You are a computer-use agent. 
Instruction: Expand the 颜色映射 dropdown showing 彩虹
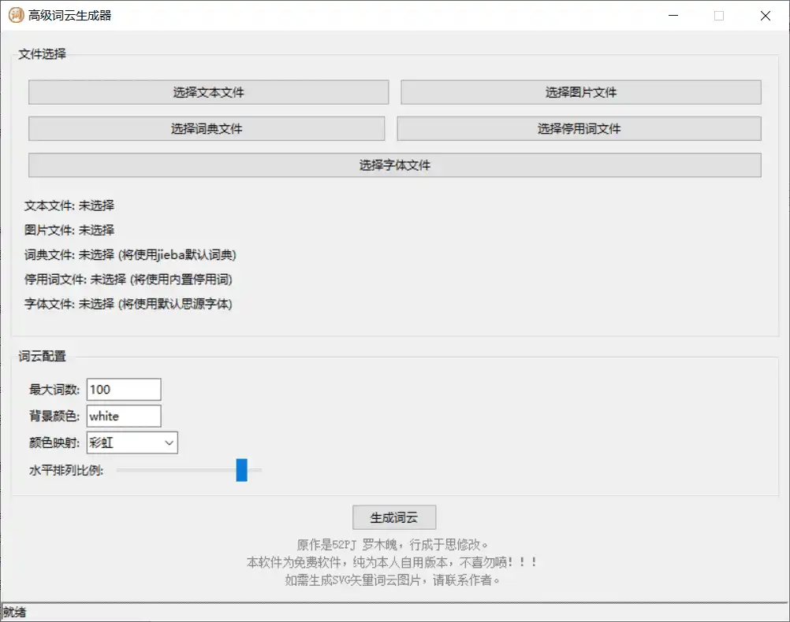point(132,442)
